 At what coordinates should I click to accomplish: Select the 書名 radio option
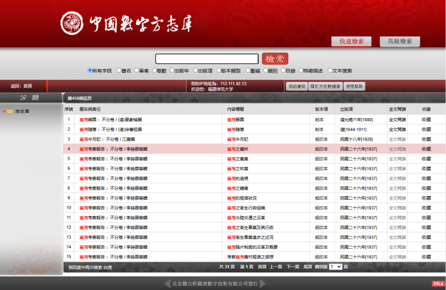point(119,70)
